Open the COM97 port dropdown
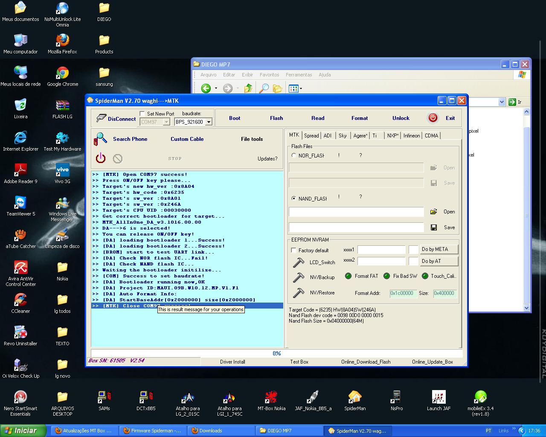 pos(166,122)
